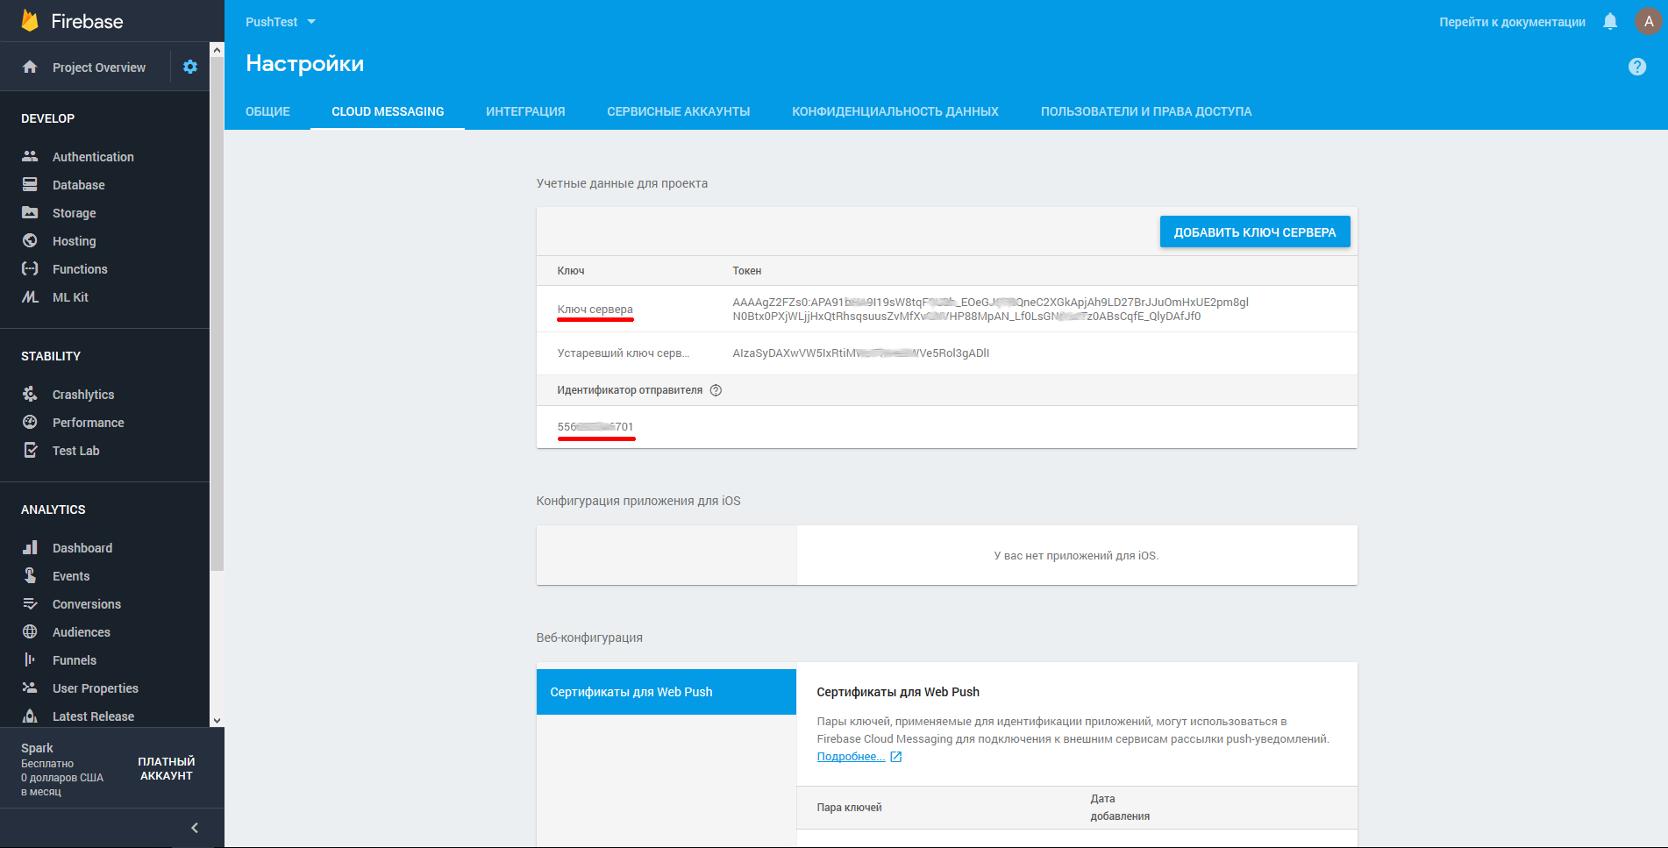Click the Crashlytics icon in sidebar
This screenshot has height=848, width=1668.
(30, 394)
